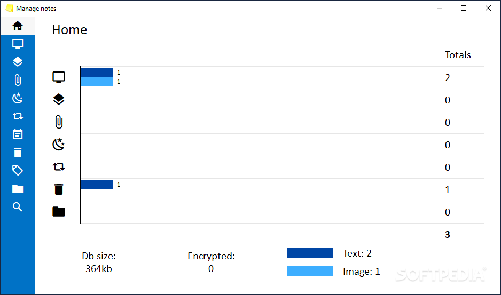Open the Home tab in sidebar
Image resolution: width=501 pixels, height=295 pixels.
[x=18, y=26]
